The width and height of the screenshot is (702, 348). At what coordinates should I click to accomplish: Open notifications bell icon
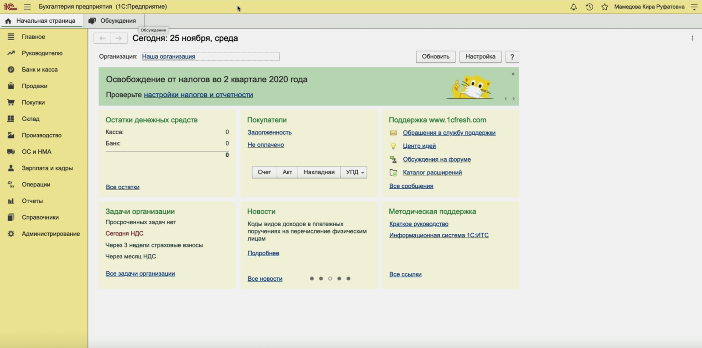point(573,7)
